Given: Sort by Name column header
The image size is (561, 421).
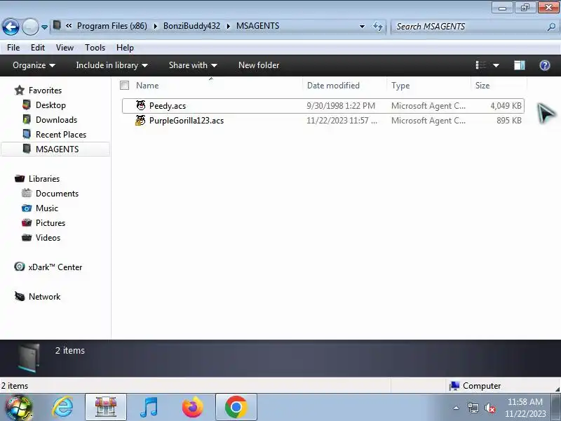Looking at the screenshot, I should tap(147, 86).
